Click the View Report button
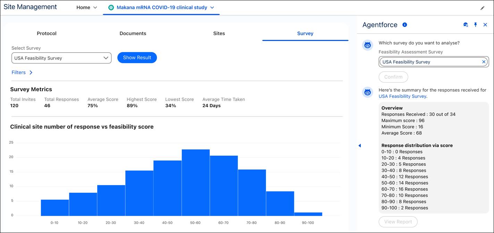 pyautogui.click(x=398, y=222)
